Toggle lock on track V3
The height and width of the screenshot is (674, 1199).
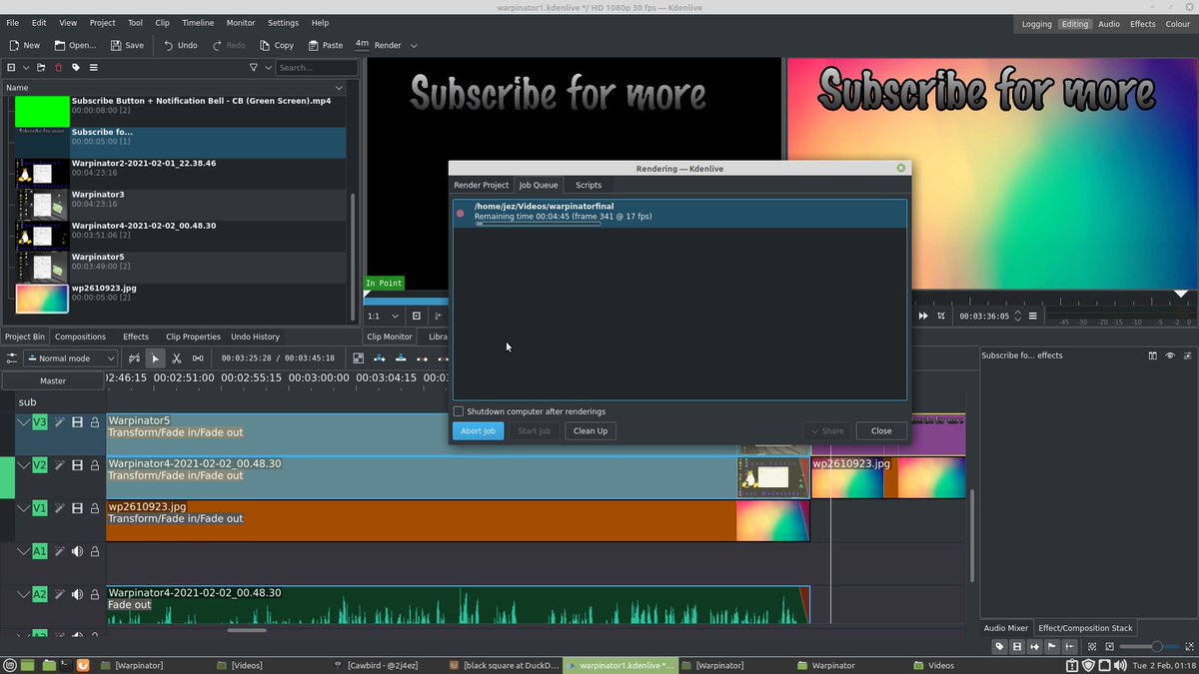click(95, 422)
